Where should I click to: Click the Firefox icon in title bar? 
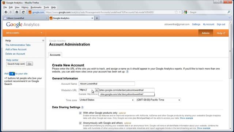pyautogui.click(x=4, y=3)
